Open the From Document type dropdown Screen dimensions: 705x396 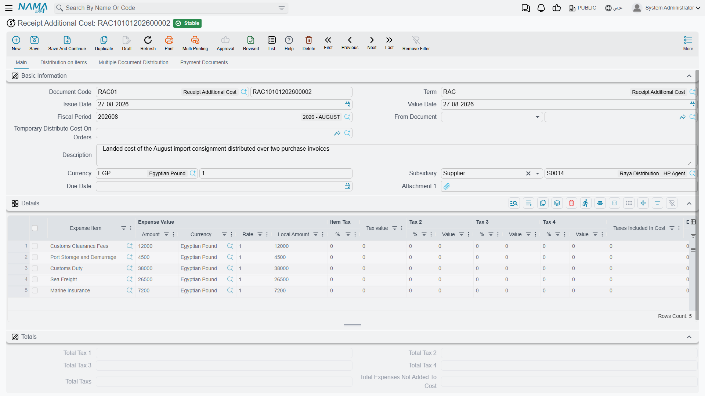point(537,117)
